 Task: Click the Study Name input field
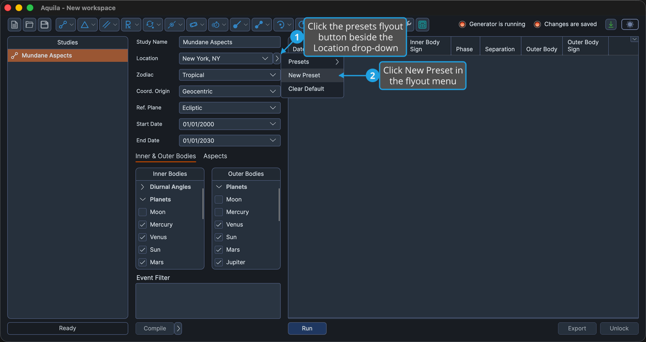(229, 42)
